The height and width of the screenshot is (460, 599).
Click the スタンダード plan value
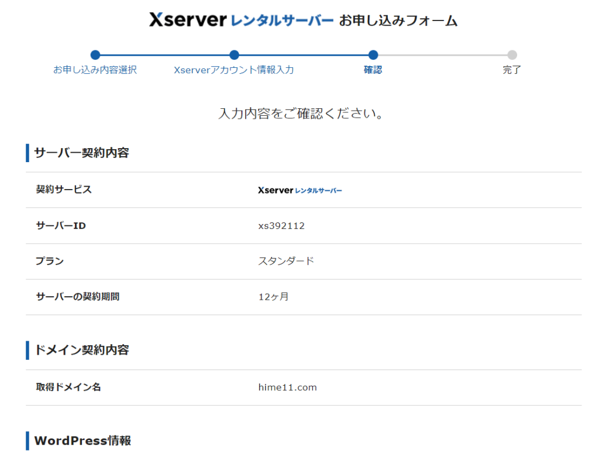[x=286, y=261]
